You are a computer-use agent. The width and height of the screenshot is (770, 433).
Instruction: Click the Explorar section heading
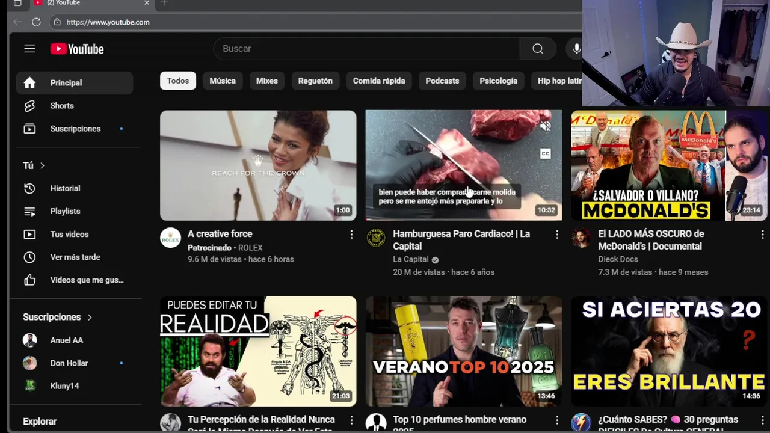click(40, 422)
